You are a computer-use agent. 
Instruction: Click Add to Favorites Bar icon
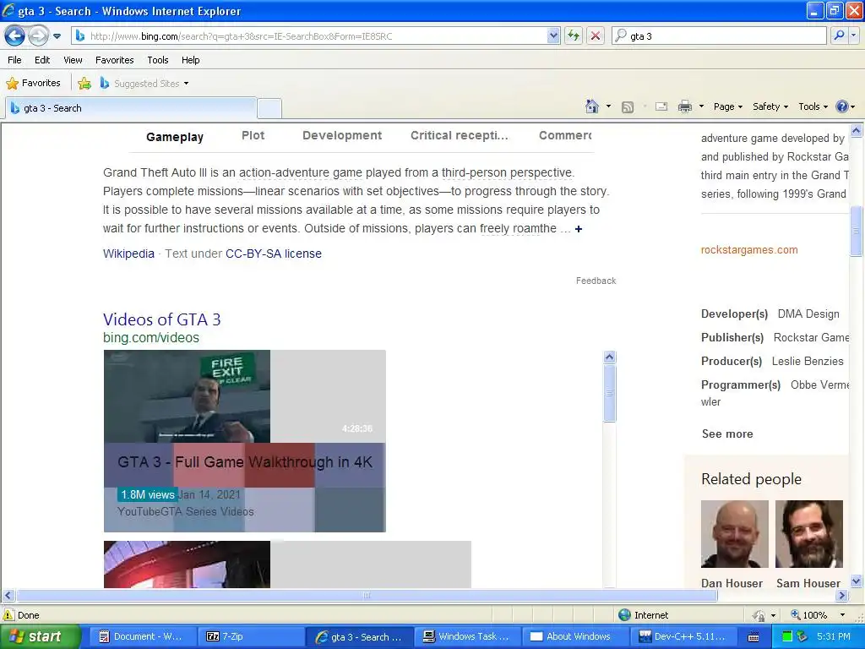[84, 84]
